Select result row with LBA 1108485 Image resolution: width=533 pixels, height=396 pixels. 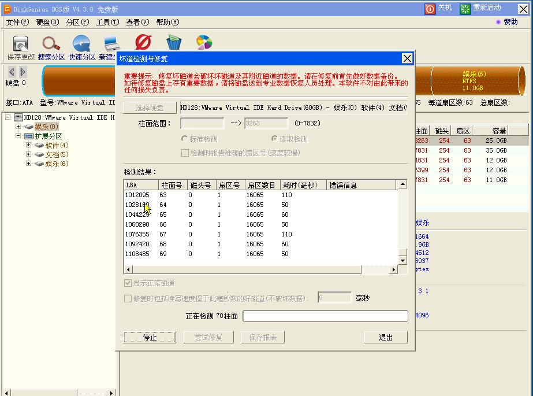260,254
